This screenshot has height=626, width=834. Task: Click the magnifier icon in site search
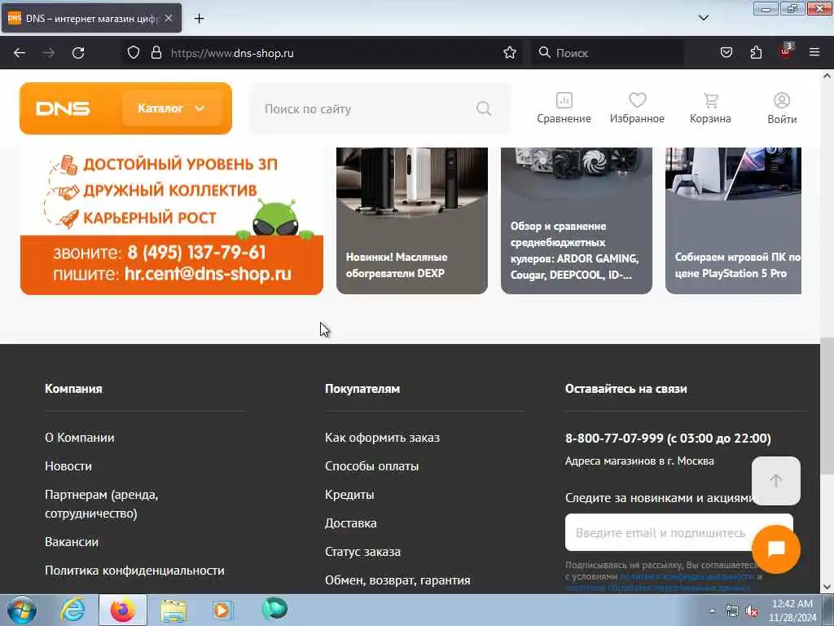(484, 108)
